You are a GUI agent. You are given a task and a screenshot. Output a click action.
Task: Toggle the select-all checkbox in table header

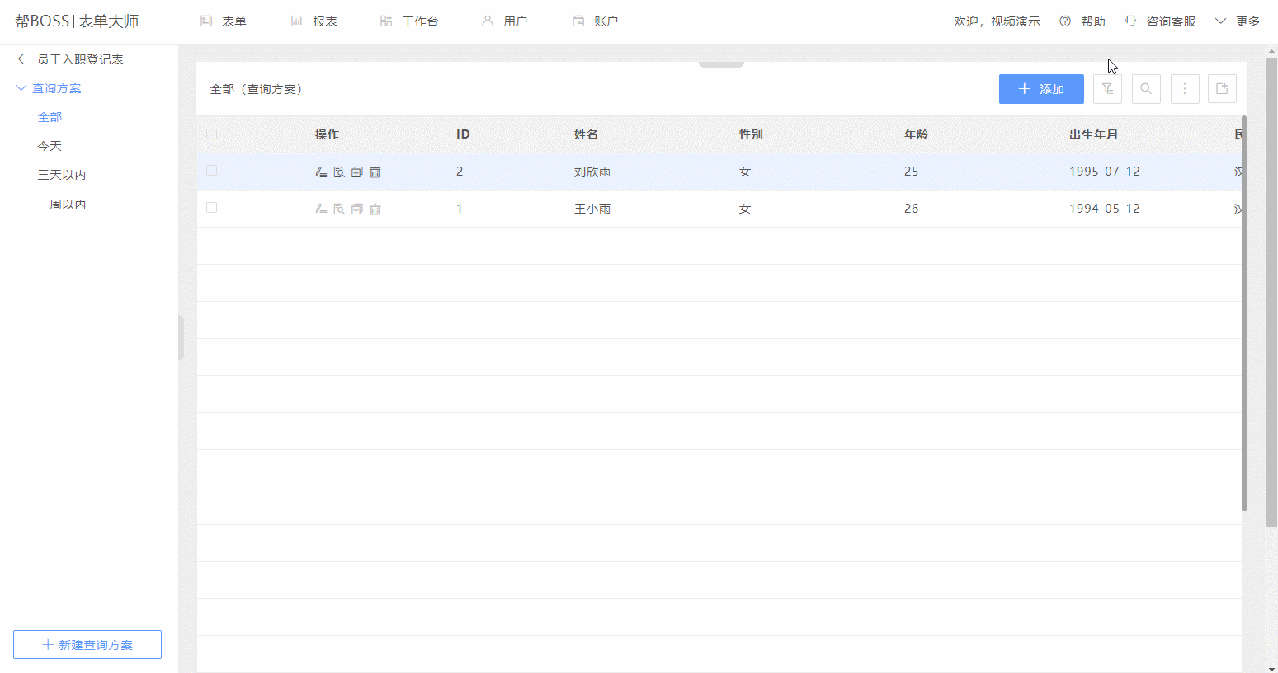[212, 134]
